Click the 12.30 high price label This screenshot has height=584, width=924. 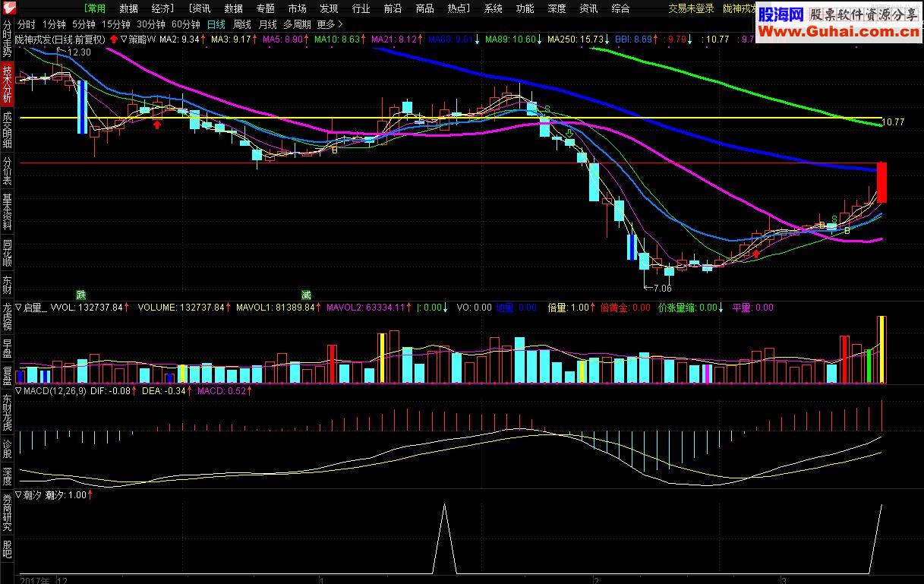click(77, 52)
